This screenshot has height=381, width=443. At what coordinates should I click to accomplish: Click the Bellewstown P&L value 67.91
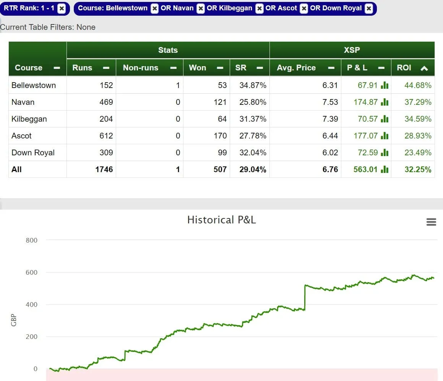(367, 85)
